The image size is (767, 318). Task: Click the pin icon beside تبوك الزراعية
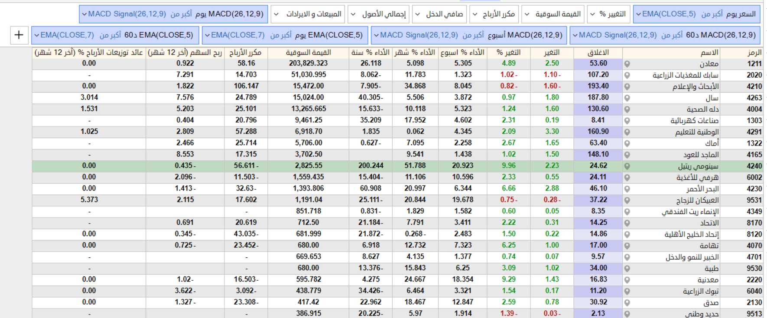[x=627, y=291]
